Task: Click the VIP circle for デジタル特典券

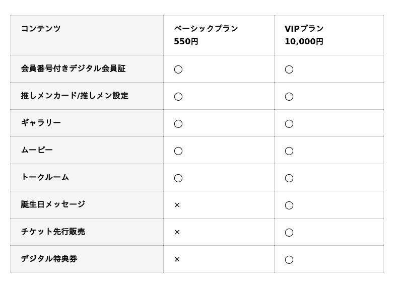Action: (289, 259)
